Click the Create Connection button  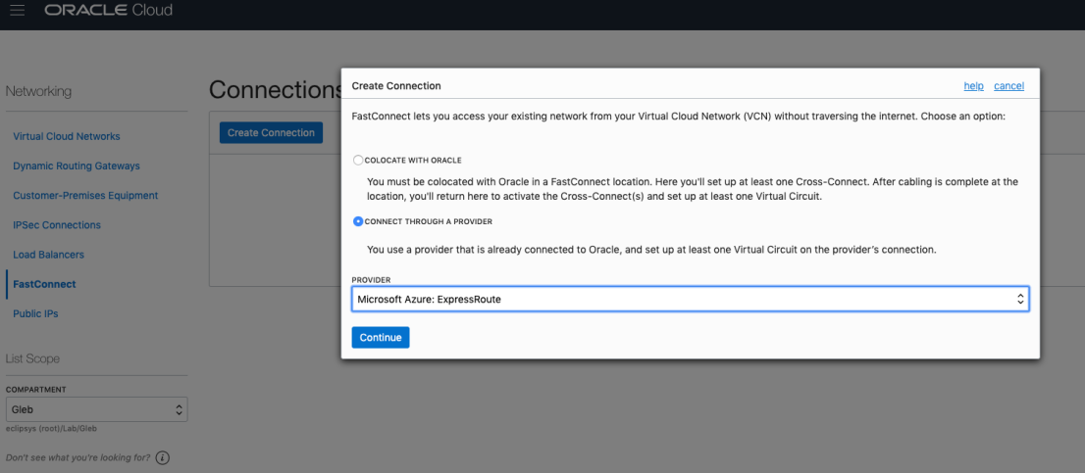(271, 132)
